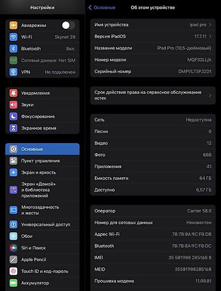This screenshot has height=291, width=221.
Task: Open Экранное время label
Action: click(39, 128)
